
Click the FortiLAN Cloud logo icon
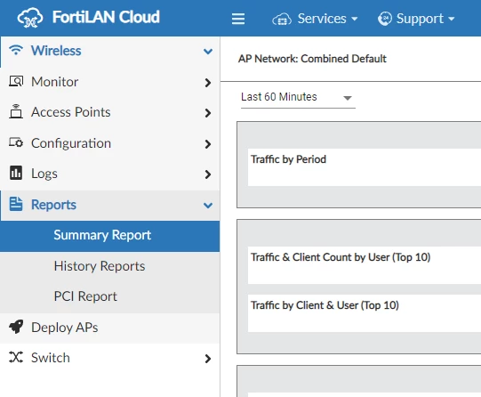tap(30, 18)
